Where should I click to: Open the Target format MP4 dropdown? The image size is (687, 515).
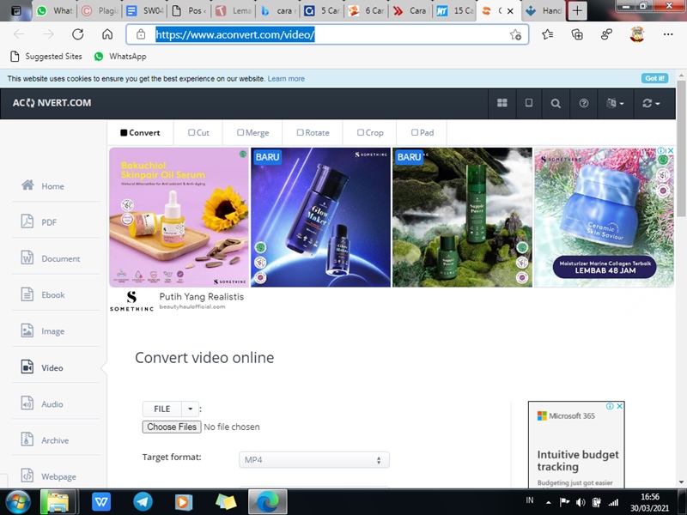pos(313,460)
